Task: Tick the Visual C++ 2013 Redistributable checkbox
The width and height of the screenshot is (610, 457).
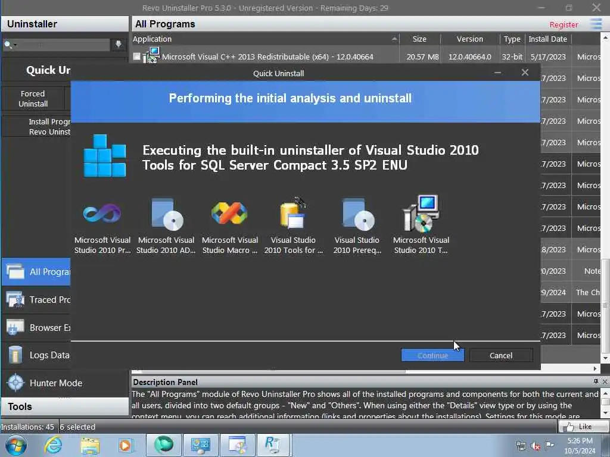Action: [x=136, y=57]
